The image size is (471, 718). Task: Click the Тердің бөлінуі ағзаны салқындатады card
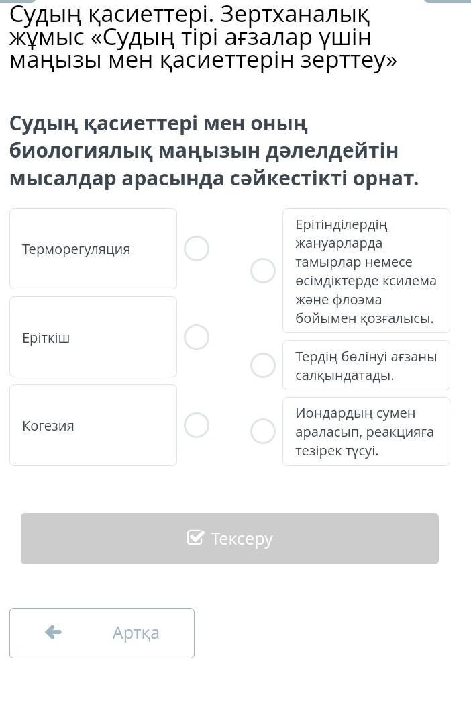click(x=366, y=365)
